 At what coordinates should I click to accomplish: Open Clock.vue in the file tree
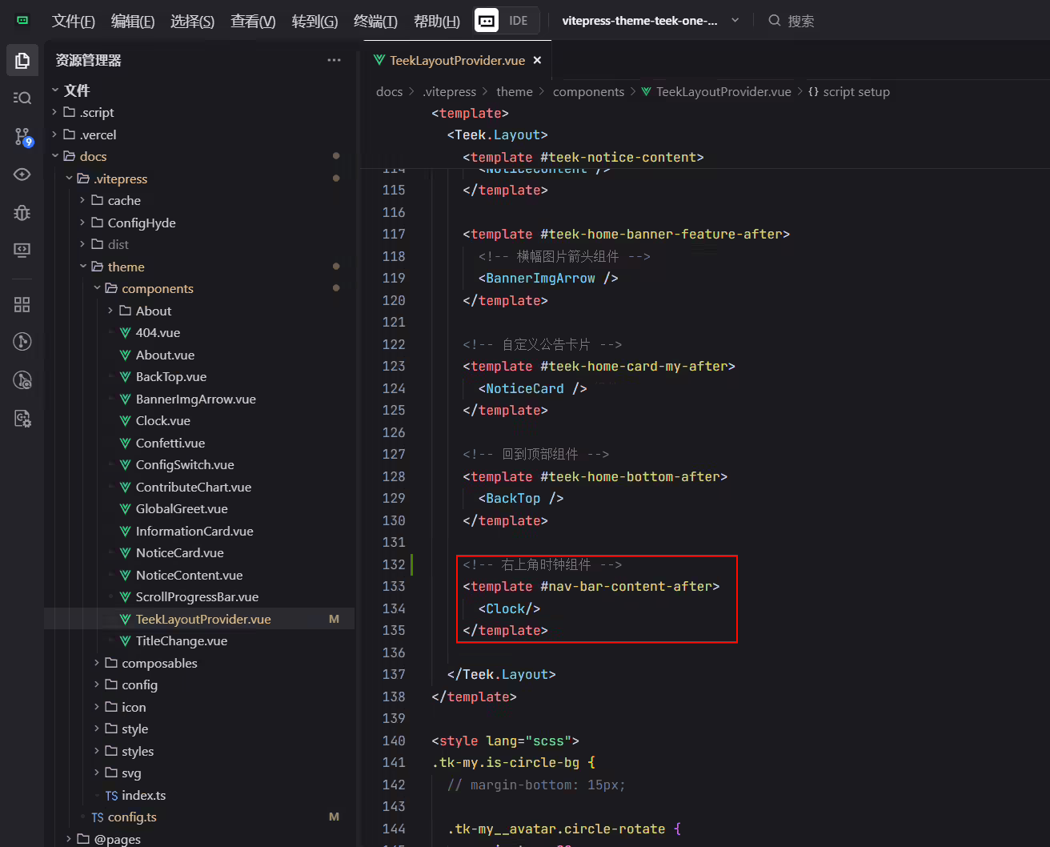tap(163, 420)
